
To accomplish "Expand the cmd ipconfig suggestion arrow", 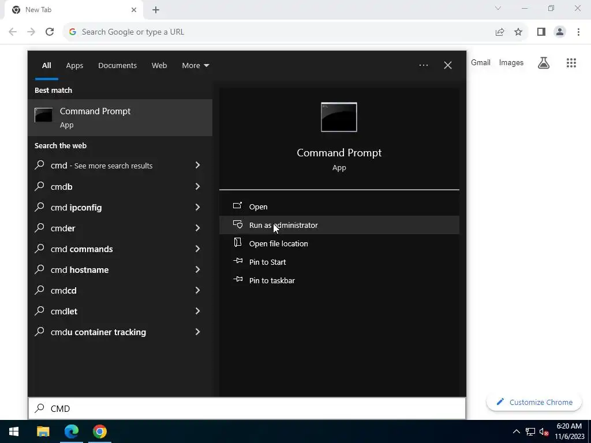I will pos(197,207).
